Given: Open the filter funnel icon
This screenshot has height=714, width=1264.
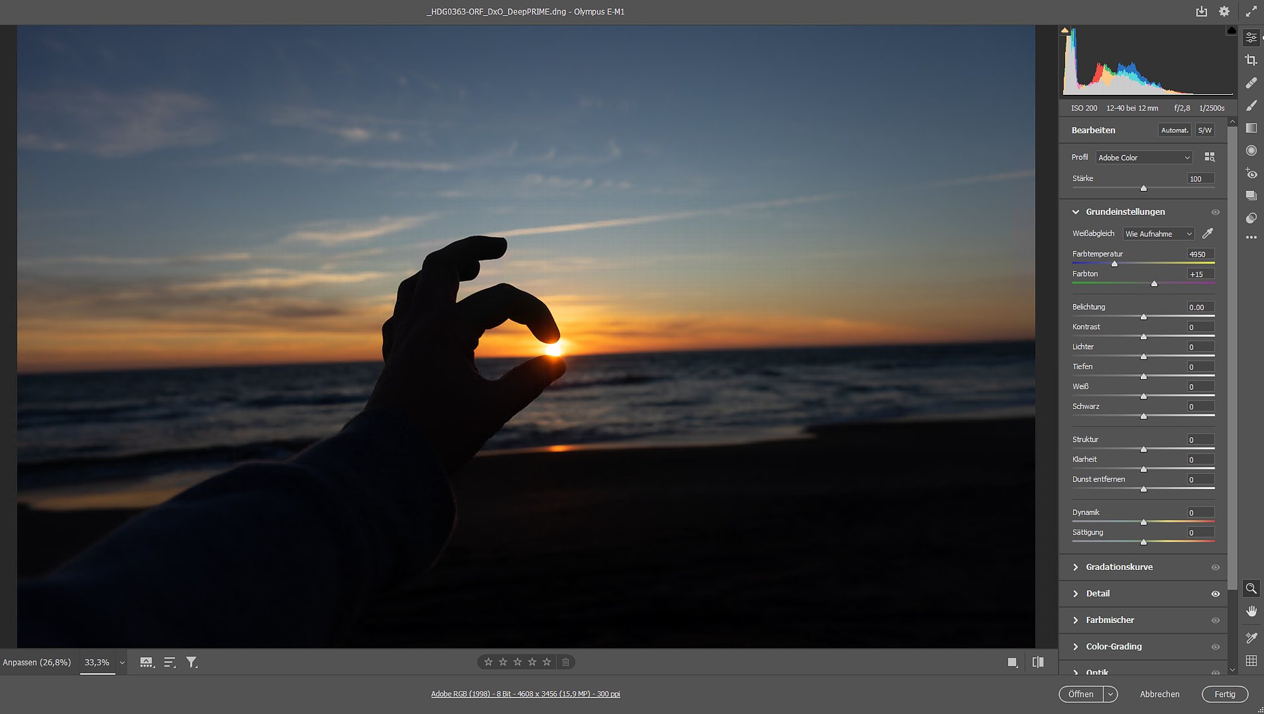Looking at the screenshot, I should pyautogui.click(x=191, y=662).
